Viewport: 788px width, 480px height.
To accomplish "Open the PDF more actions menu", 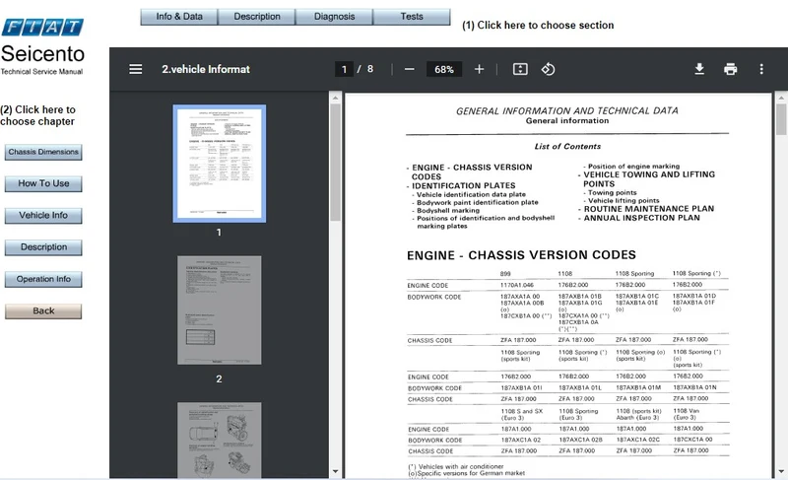I will pyautogui.click(x=761, y=69).
